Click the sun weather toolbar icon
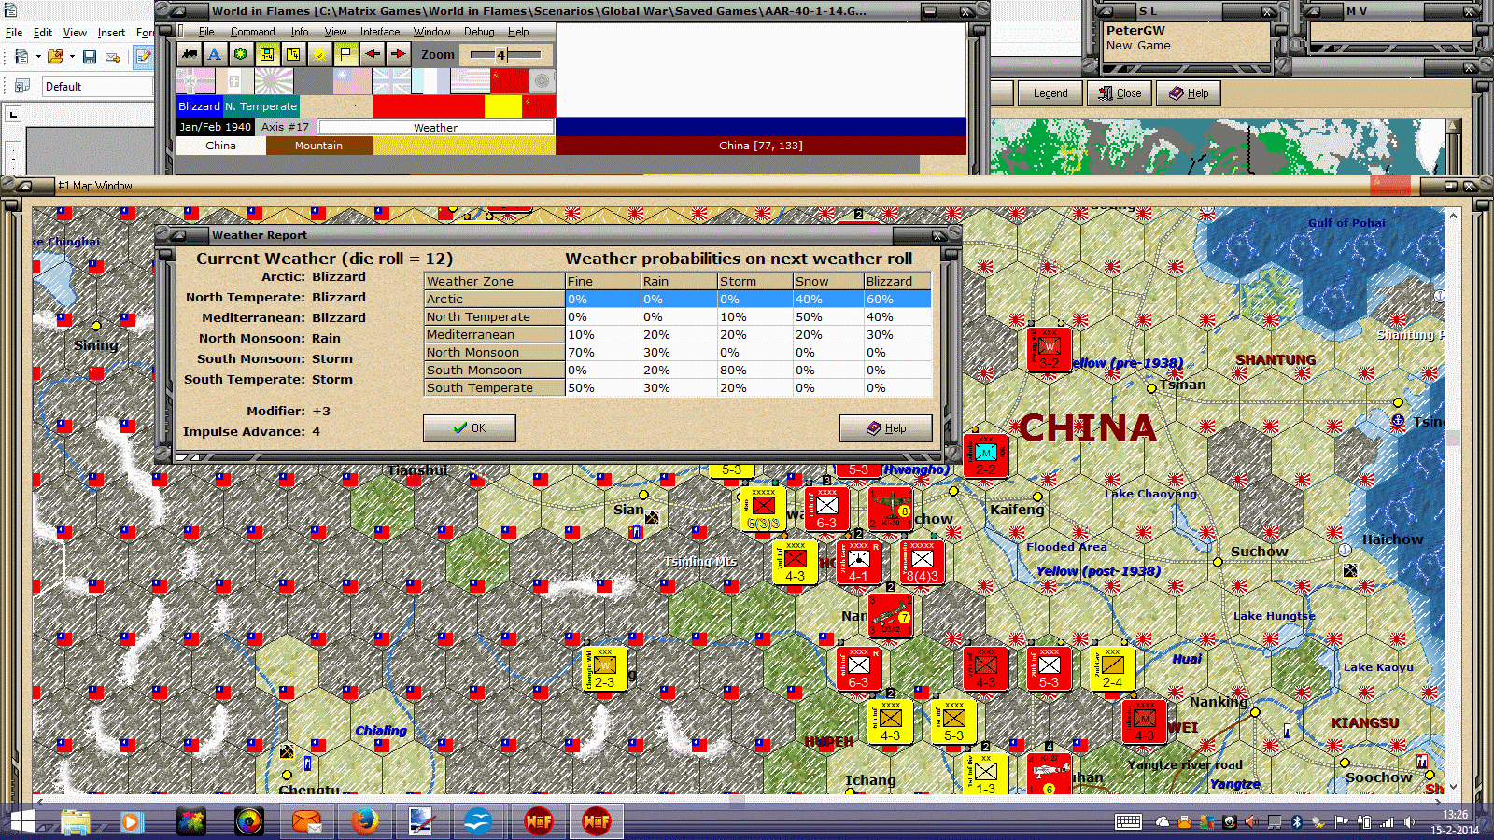The height and width of the screenshot is (840, 1494). click(319, 54)
